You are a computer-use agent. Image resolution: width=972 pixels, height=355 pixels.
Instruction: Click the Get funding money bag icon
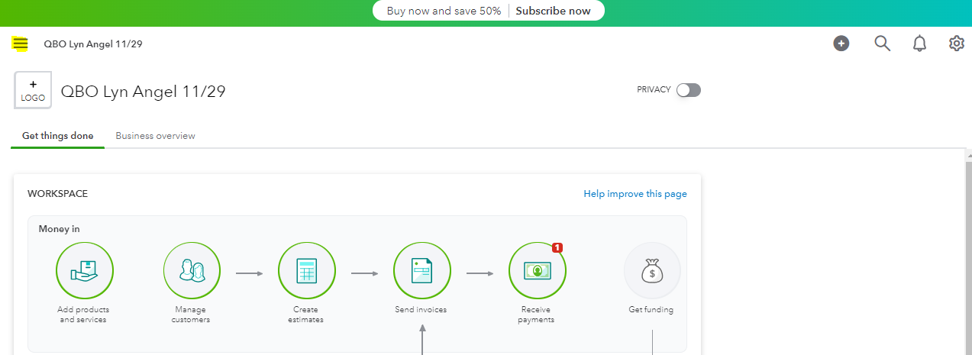651,271
